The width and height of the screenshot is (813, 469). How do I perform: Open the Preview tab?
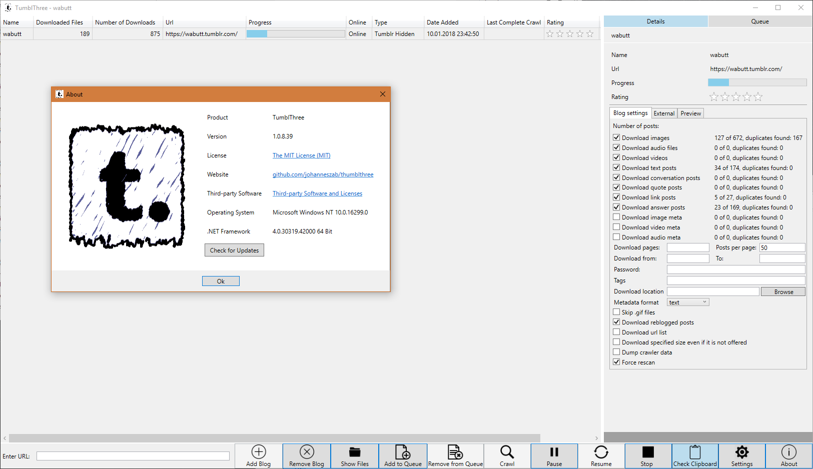pyautogui.click(x=690, y=113)
